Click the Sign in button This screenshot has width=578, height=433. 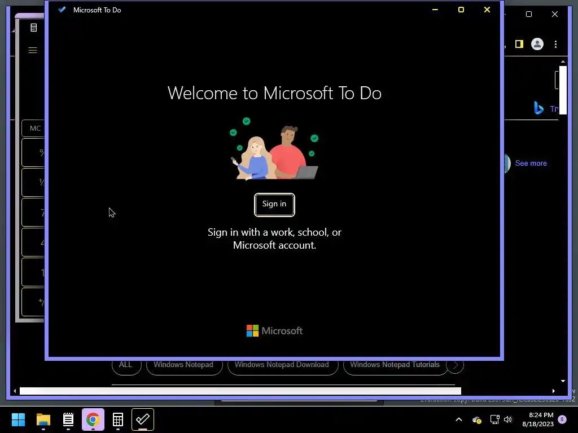click(274, 205)
